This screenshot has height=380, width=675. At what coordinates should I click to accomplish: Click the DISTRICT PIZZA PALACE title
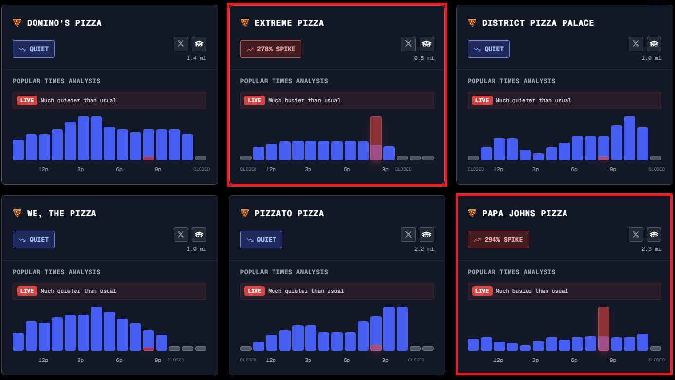[538, 23]
